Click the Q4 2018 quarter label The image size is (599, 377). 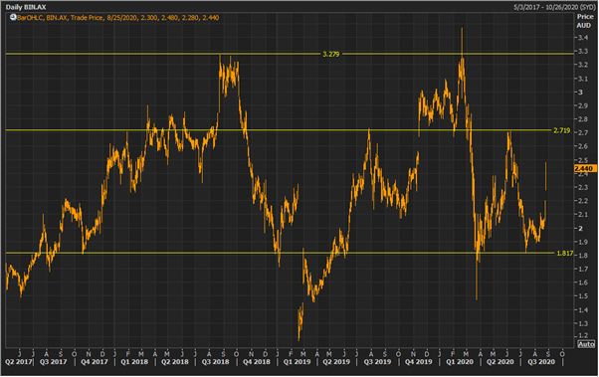(x=257, y=362)
